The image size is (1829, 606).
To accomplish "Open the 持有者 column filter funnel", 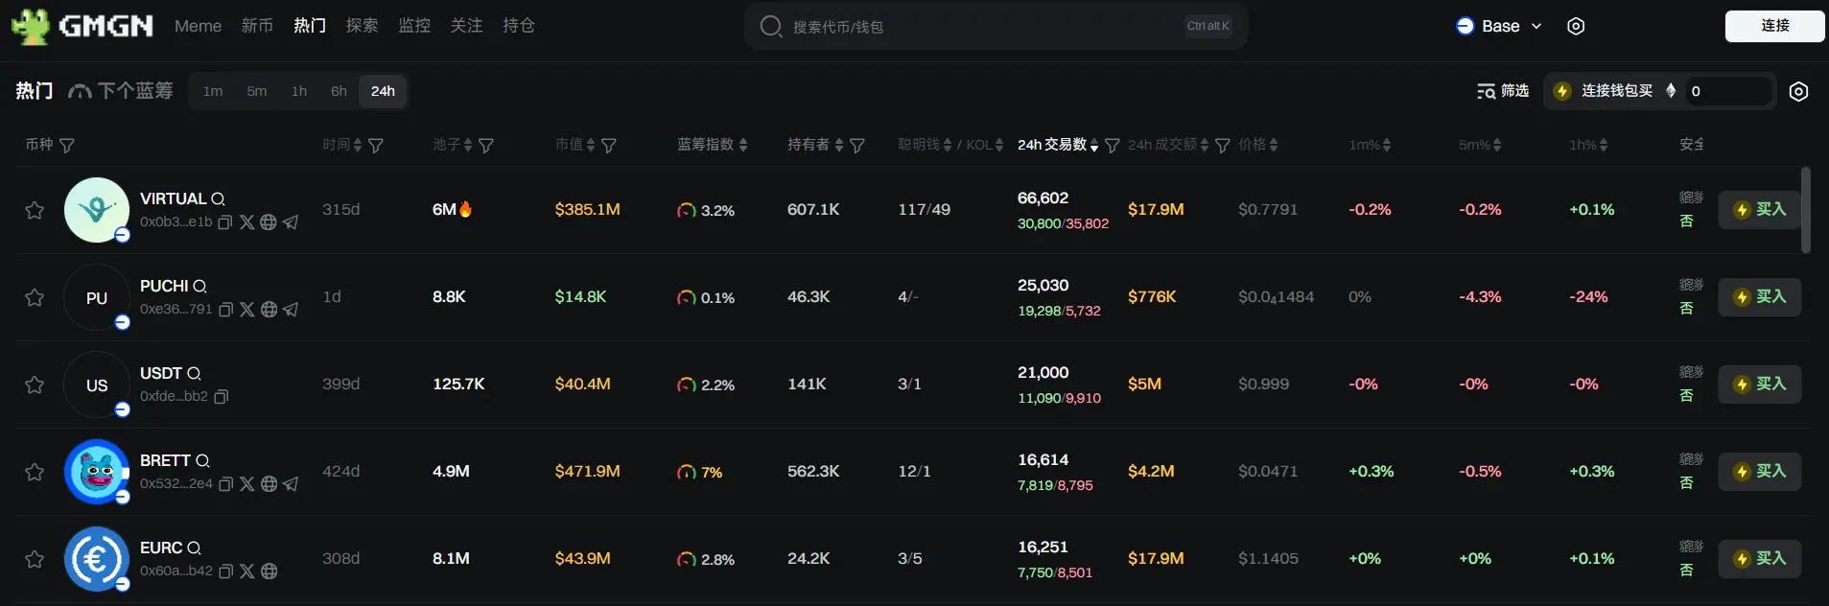I will pyautogui.click(x=857, y=146).
